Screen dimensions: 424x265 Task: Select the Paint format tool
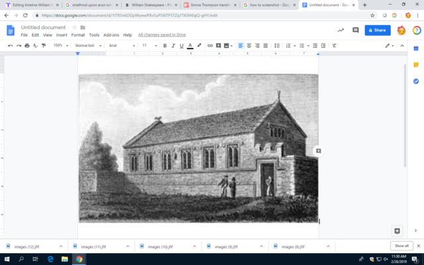tap(44, 46)
